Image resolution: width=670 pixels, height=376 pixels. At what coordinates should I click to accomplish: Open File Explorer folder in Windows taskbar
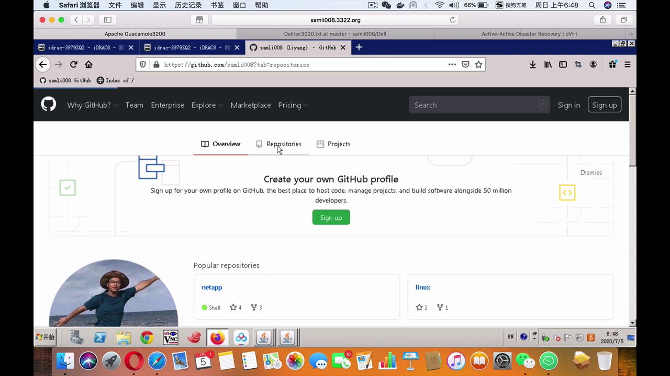coord(124,338)
